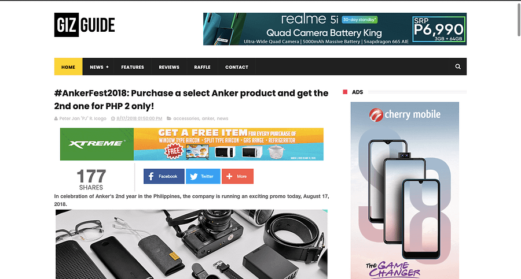Expand the NEWS menu plus indicator
The image size is (521, 279).
pos(107,67)
